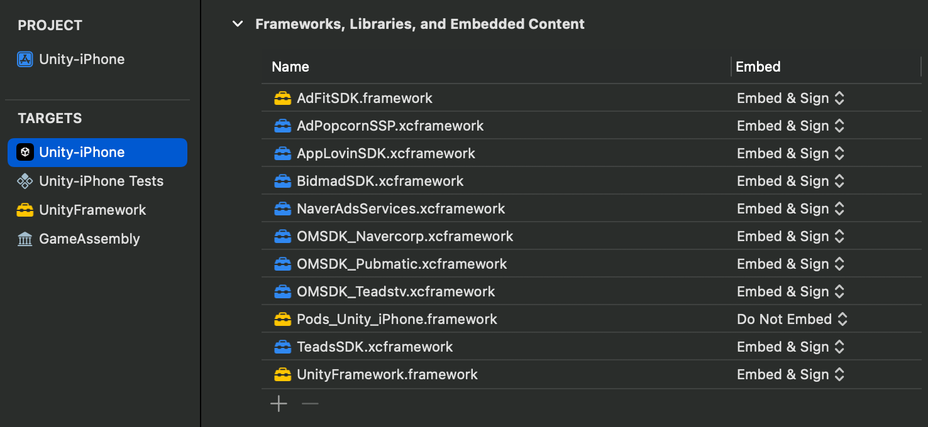Collapse the Frameworks, Libraries, and Embedded Content section

coord(238,24)
